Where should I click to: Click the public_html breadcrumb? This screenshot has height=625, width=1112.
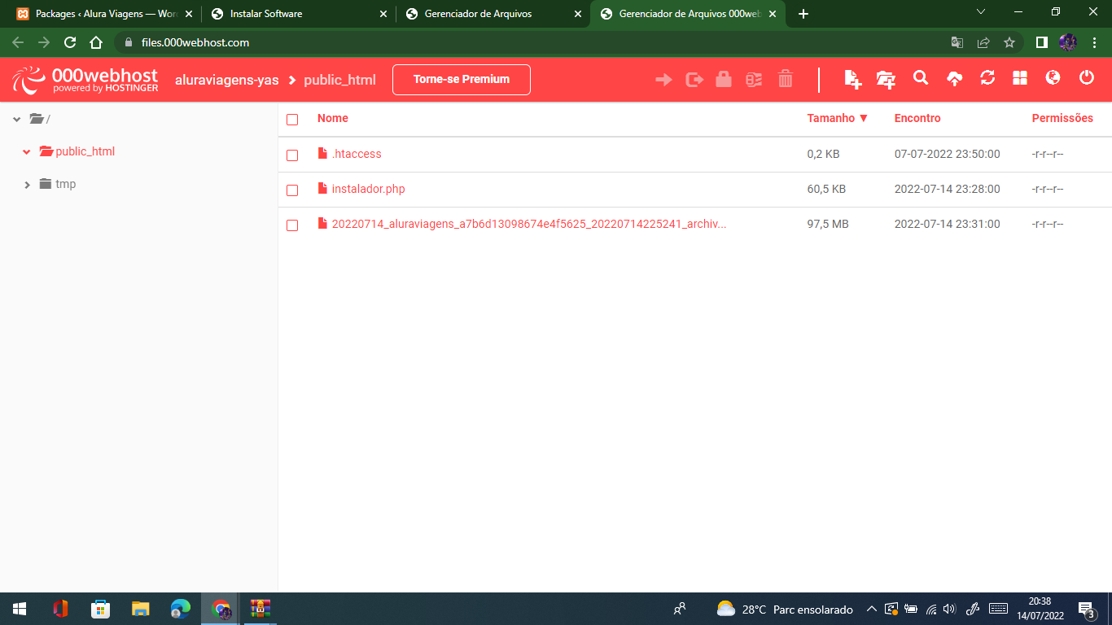click(340, 80)
